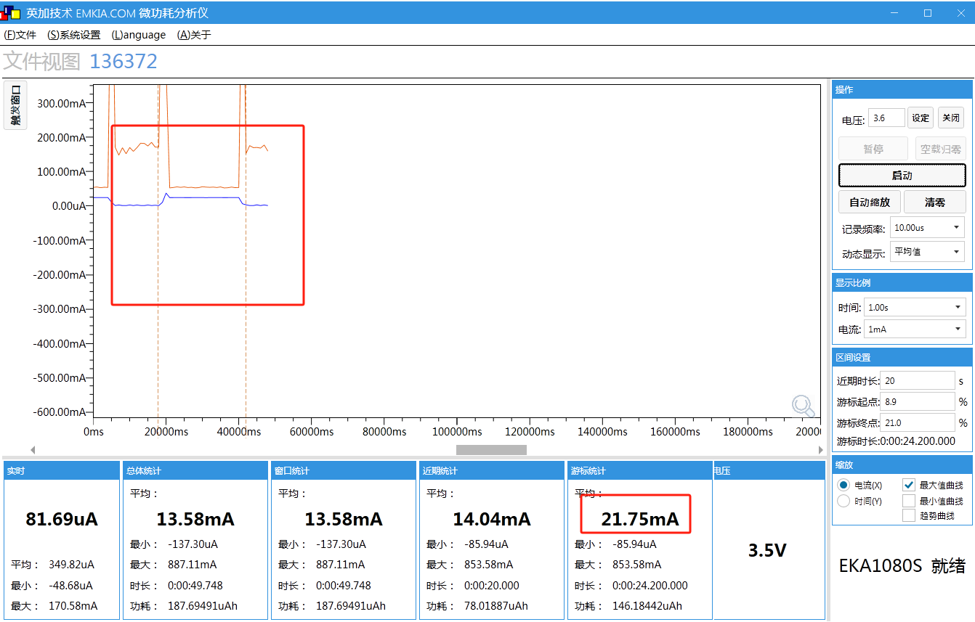Click the second dashed cursor line near 40000ms
The image size is (975, 622).
click(246, 250)
